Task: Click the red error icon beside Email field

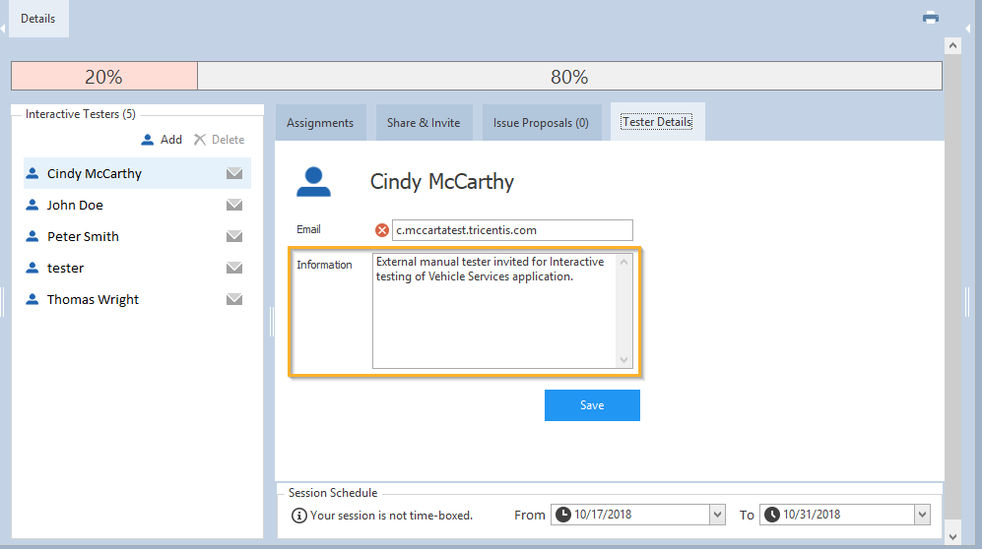Action: 382,230
